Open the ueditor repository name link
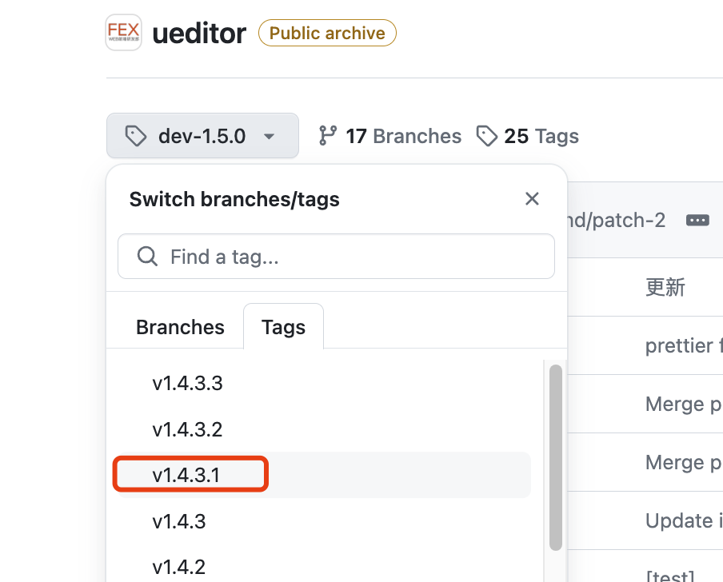The width and height of the screenshot is (723, 582). (198, 34)
